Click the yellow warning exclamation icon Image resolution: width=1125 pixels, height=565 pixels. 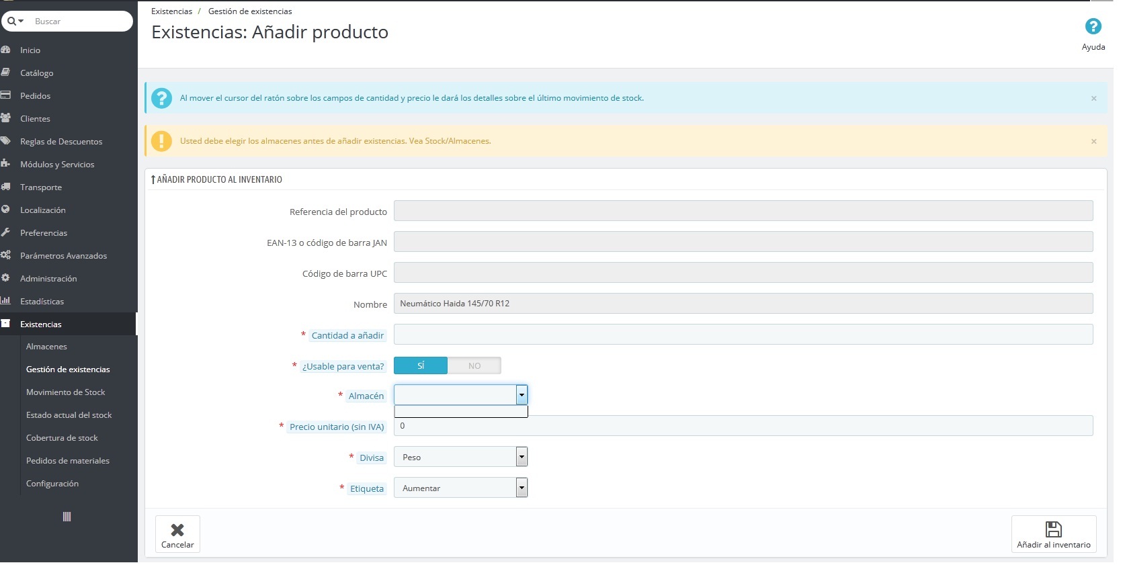[x=161, y=141]
